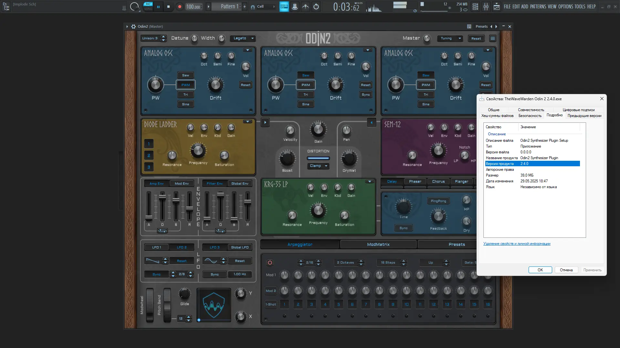Screen dimensions: 620x348
Task: Click the XY pad WaveWarden logo
Action: [213, 305]
